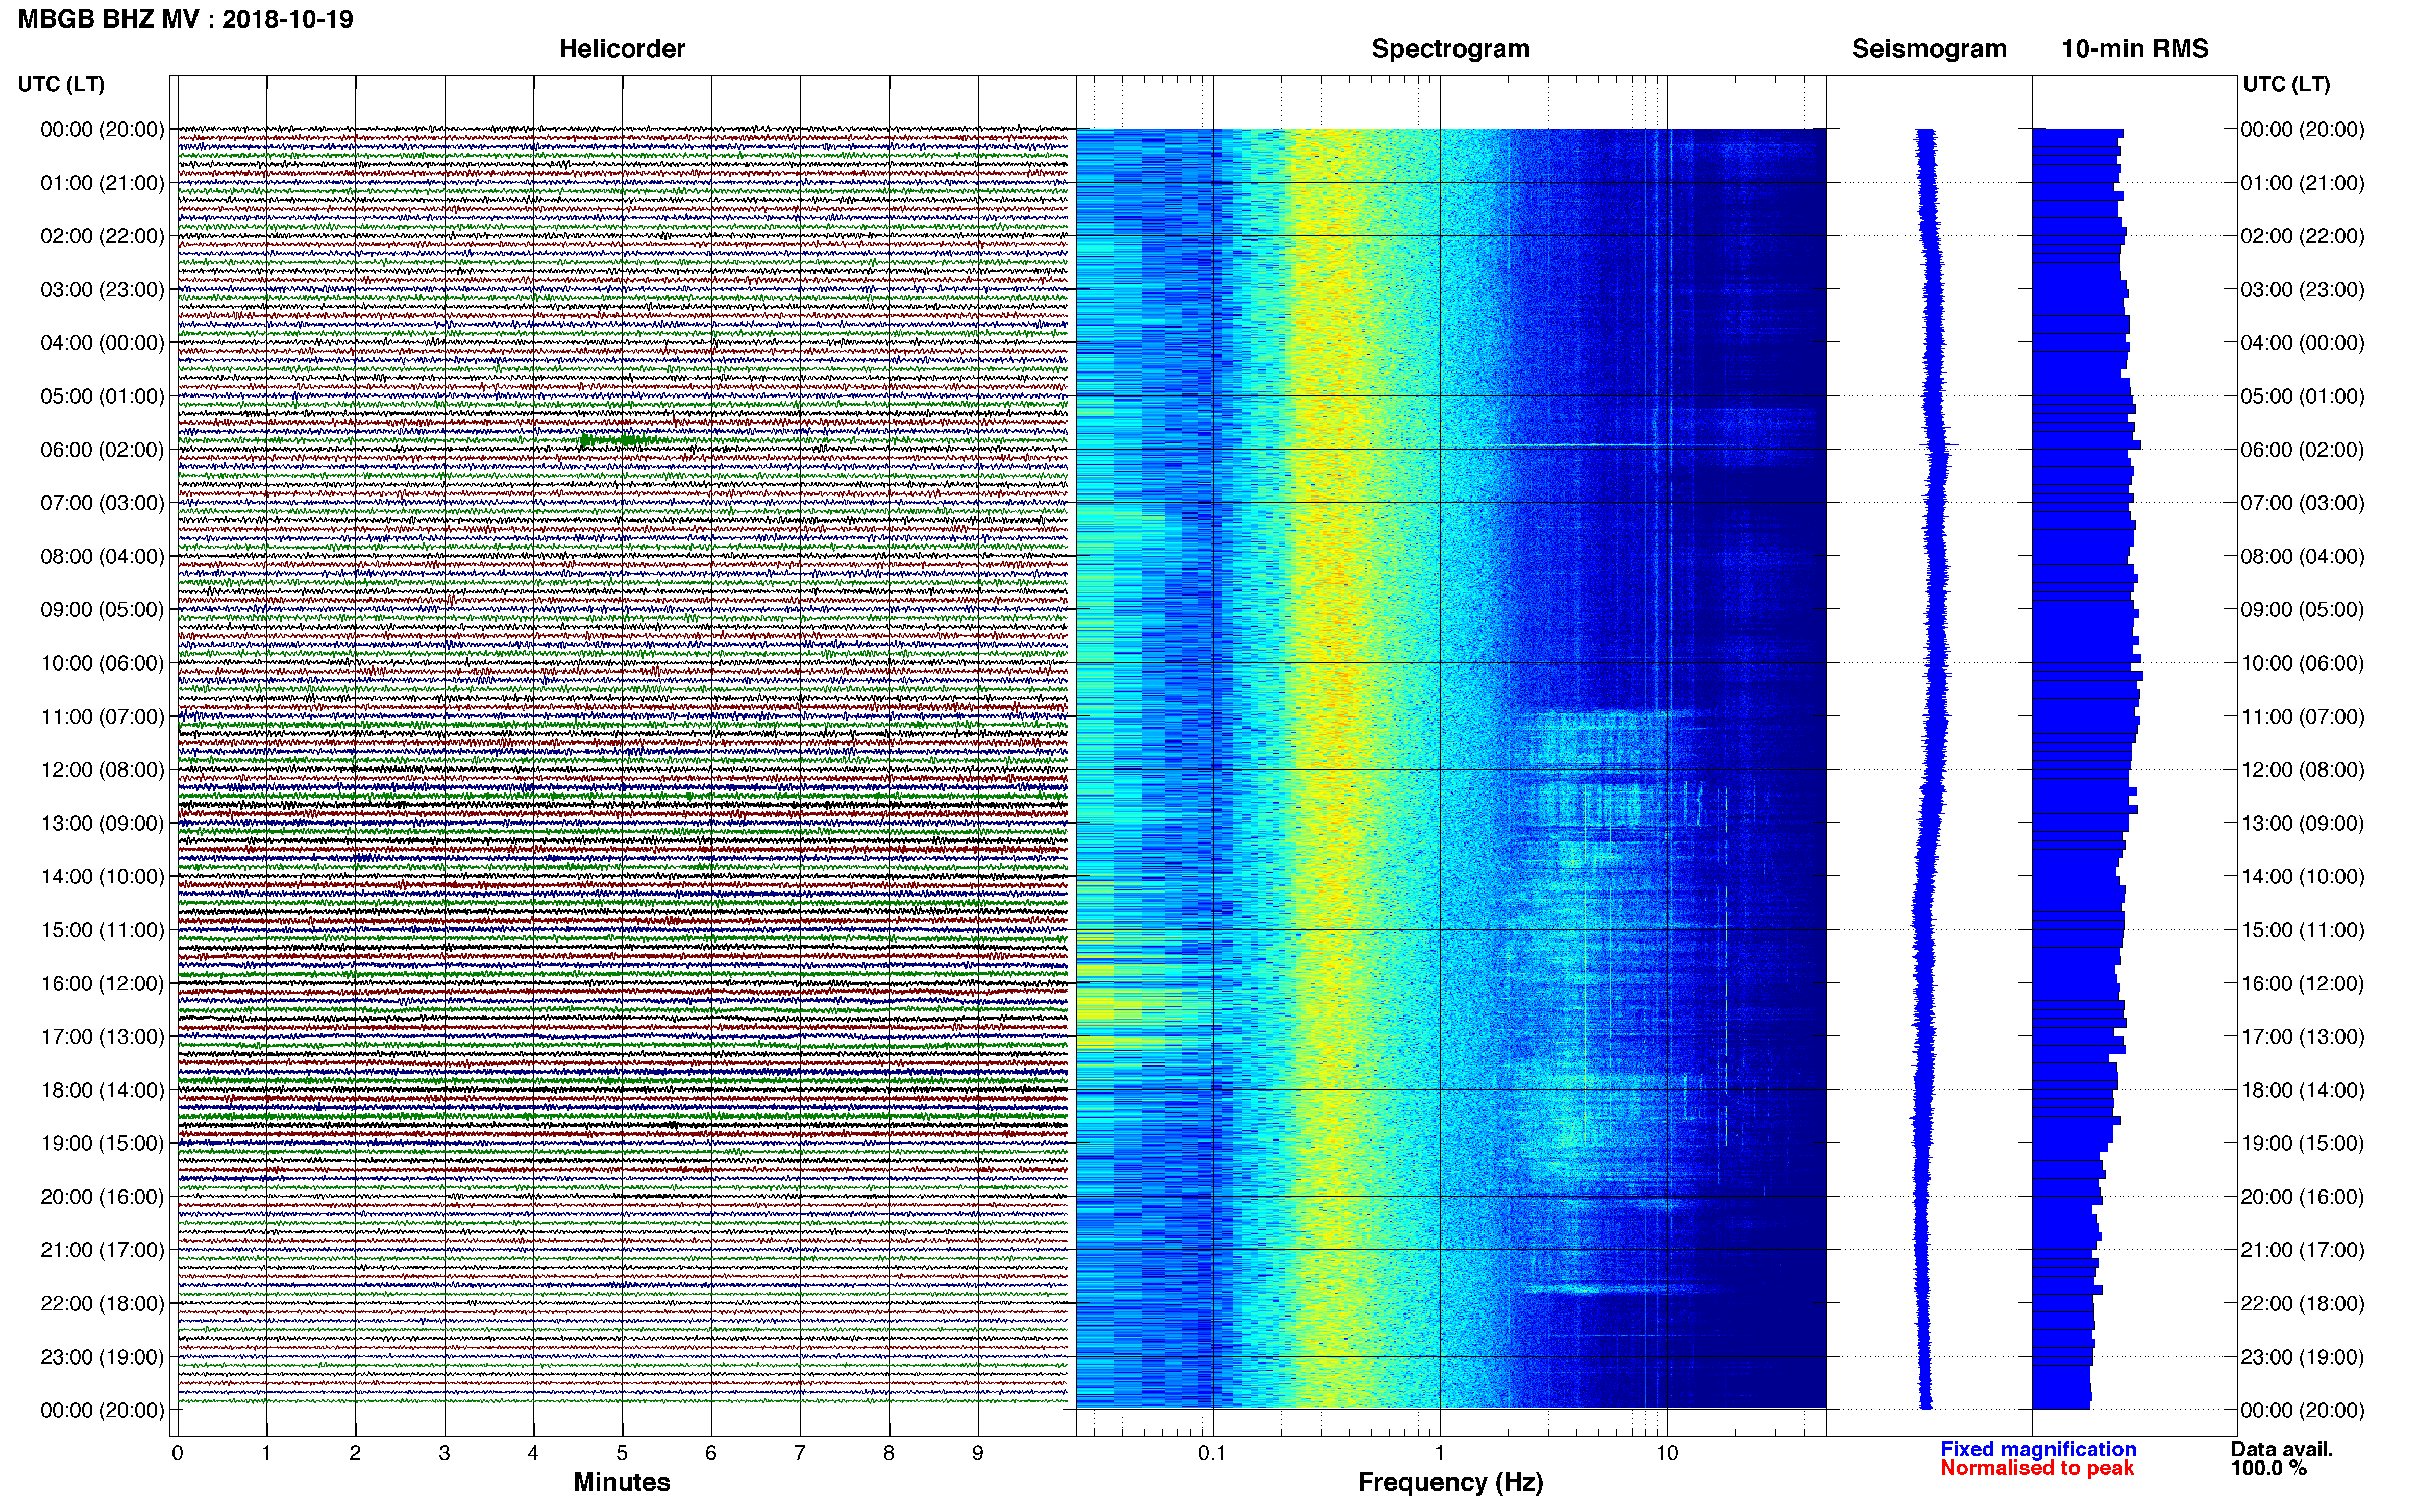Click the minute 5 tick label
Screen dimensions: 2419x1512
click(x=622, y=1453)
